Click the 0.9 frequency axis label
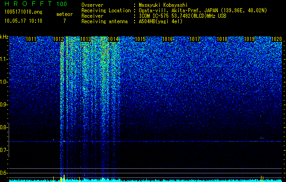286x182 pixels. click(4, 105)
